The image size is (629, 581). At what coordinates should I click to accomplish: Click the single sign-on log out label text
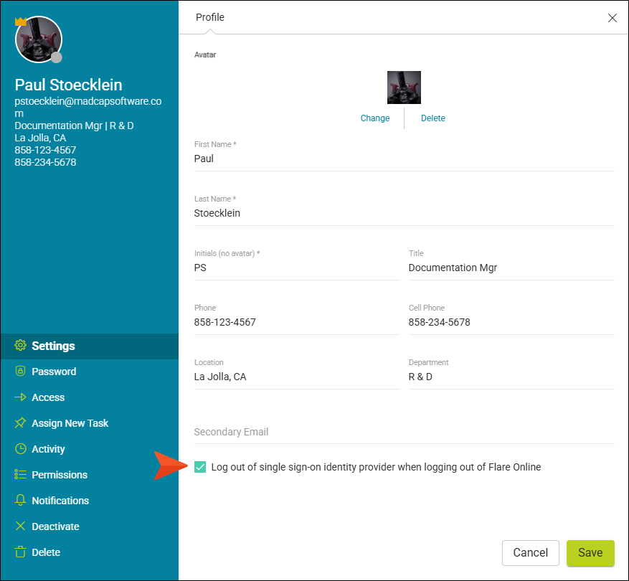pos(376,467)
